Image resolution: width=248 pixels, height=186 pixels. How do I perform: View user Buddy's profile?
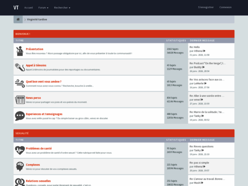pyautogui.click(x=198, y=67)
